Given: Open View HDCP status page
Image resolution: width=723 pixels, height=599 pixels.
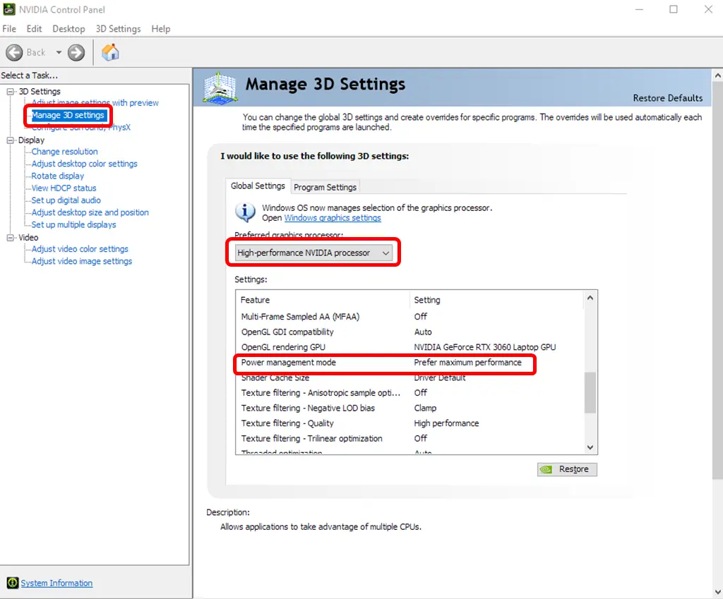Looking at the screenshot, I should tap(64, 188).
